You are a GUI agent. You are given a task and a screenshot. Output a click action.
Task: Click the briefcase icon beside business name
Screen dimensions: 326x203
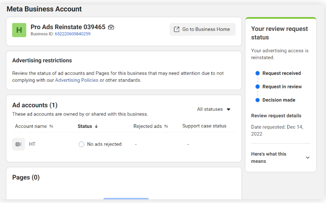tap(111, 27)
